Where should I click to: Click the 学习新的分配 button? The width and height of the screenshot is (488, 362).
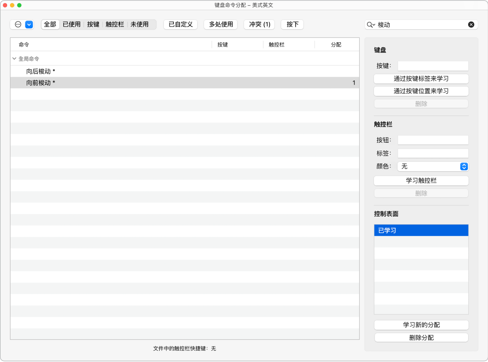(x=421, y=325)
